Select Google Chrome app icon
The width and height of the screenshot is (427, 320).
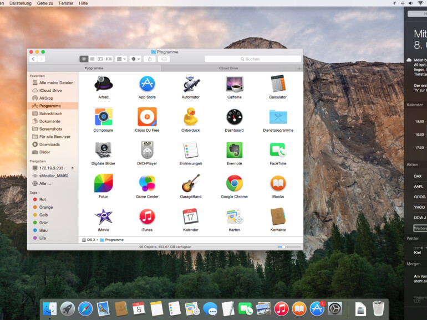234,183
